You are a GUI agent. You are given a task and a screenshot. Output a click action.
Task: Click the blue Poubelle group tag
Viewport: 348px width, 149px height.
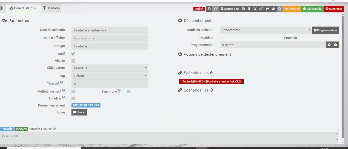(x=7, y=129)
